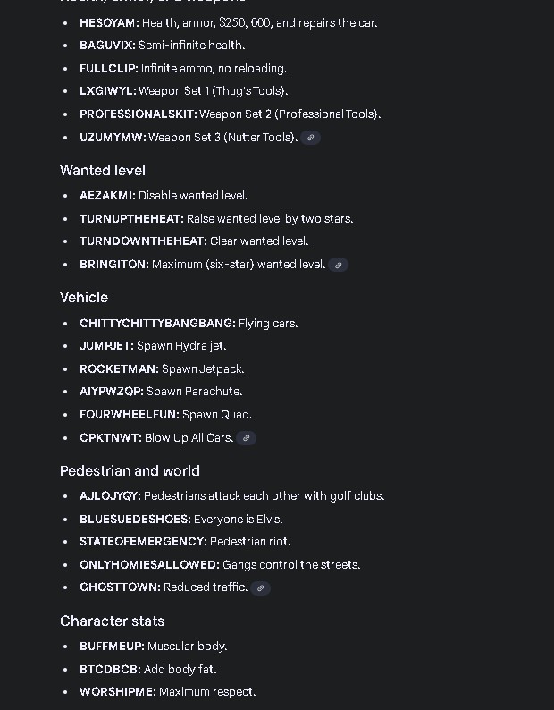
Task: Select the ONLYHOMIESALLOWED cheat entry
Action: tap(149, 564)
